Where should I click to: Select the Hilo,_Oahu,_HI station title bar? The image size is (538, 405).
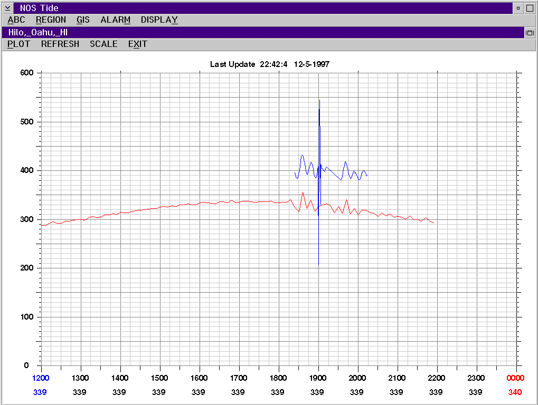[263, 33]
